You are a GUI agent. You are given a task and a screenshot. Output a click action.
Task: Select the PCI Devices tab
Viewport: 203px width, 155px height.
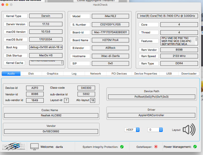[x=119, y=74]
